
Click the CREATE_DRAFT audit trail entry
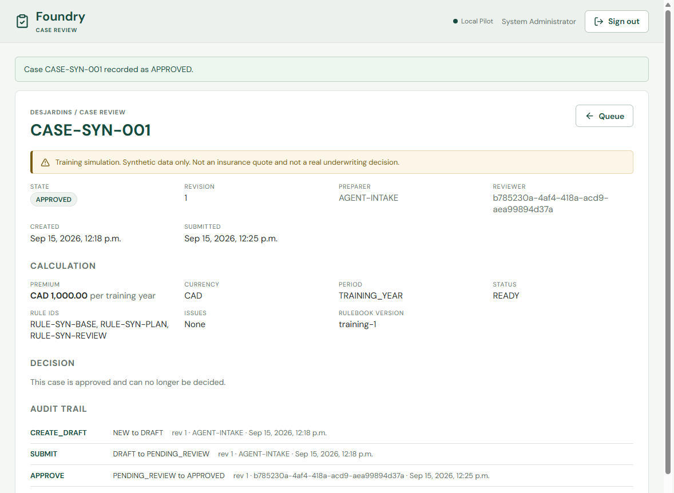(331, 433)
